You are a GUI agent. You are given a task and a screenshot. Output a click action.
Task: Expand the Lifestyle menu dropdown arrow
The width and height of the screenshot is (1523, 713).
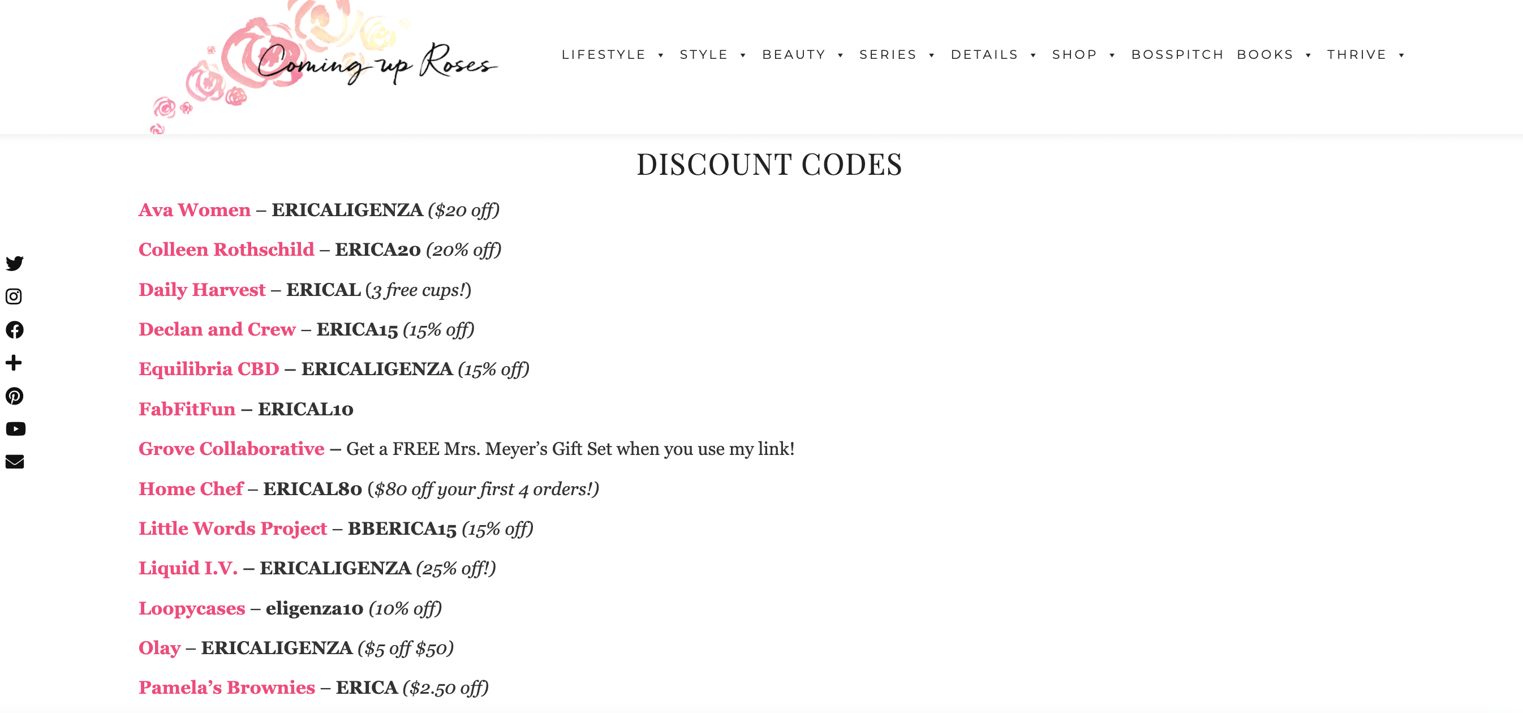tap(661, 55)
